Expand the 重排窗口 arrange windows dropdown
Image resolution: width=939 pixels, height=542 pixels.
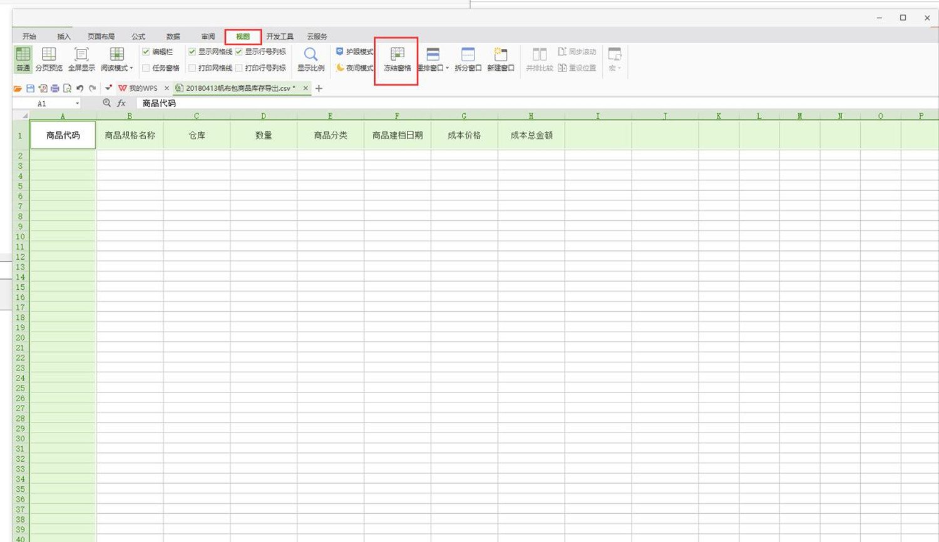coord(448,68)
